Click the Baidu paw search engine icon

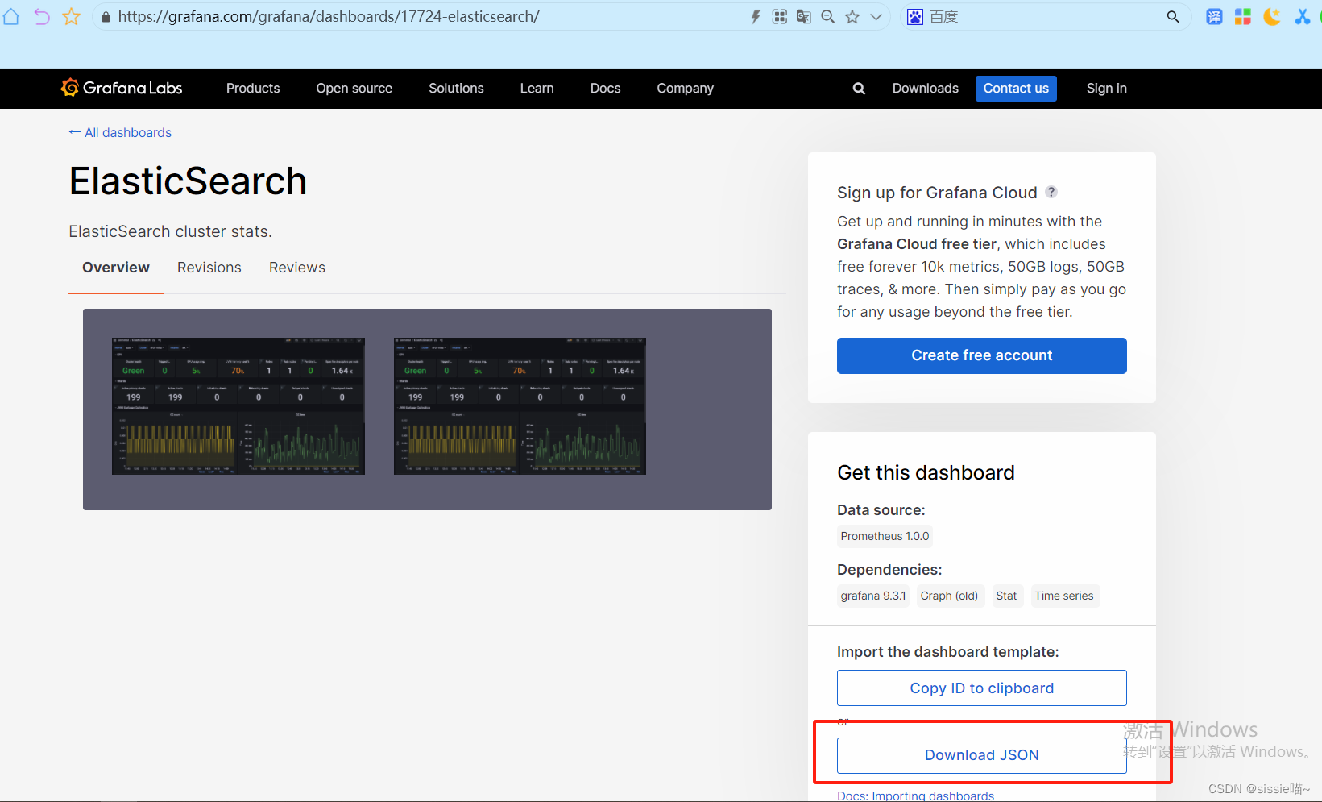(x=915, y=17)
